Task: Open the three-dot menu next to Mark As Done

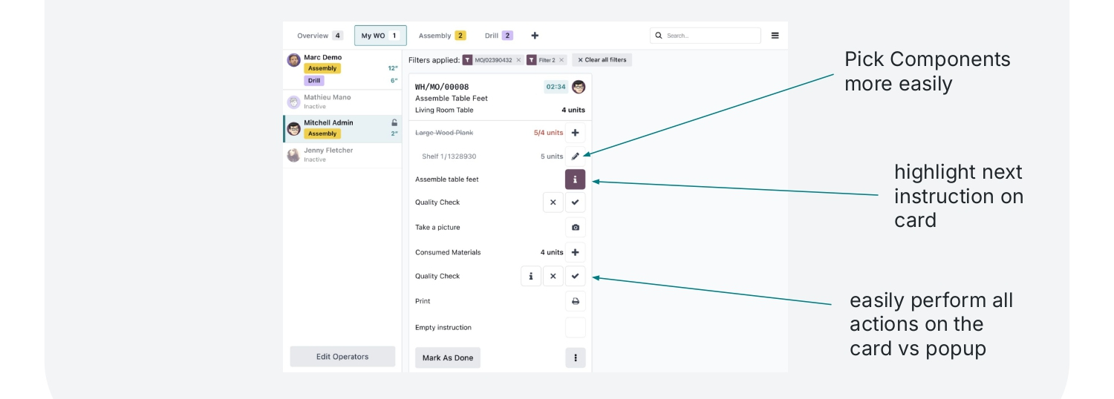Action: [x=575, y=357]
